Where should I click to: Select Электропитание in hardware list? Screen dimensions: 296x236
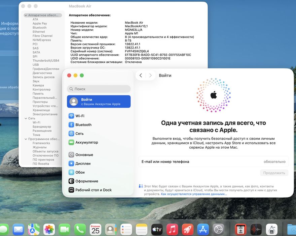(45, 114)
